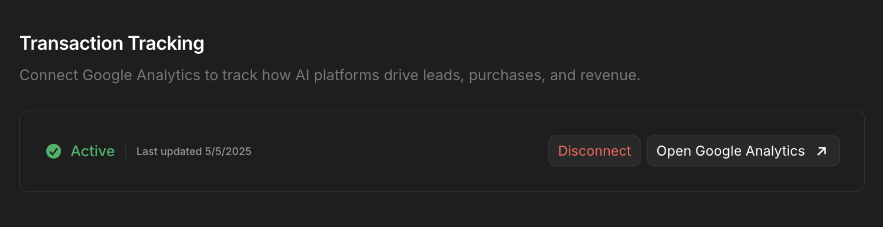Screen dimensions: 883x227
Task: Click the external-link arrow icon
Action: [822, 151]
